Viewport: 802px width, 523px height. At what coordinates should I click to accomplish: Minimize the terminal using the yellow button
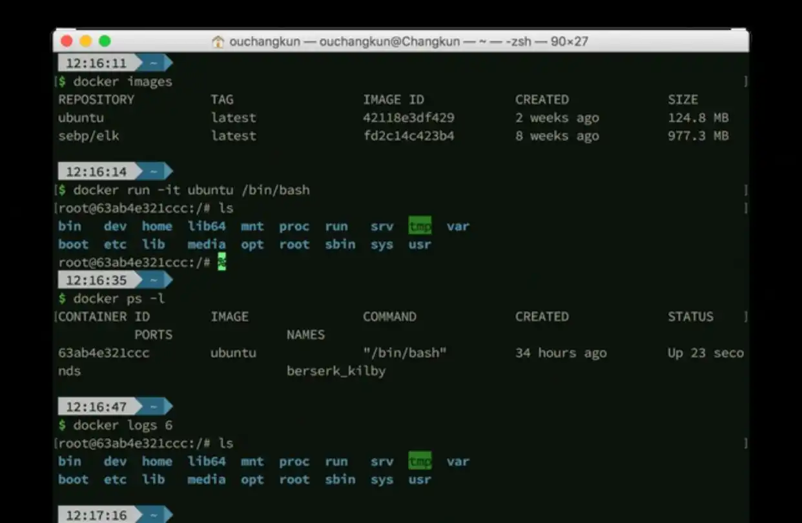85,41
